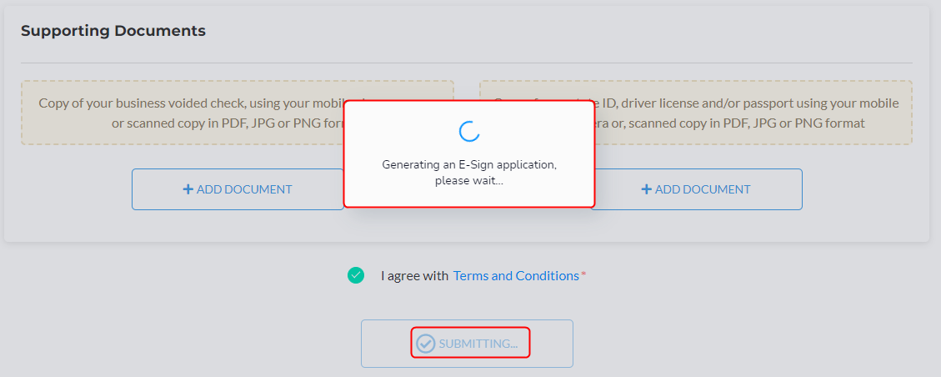This screenshot has height=377, width=941.
Task: Click the plus icon for voided check document
Action: point(188,189)
